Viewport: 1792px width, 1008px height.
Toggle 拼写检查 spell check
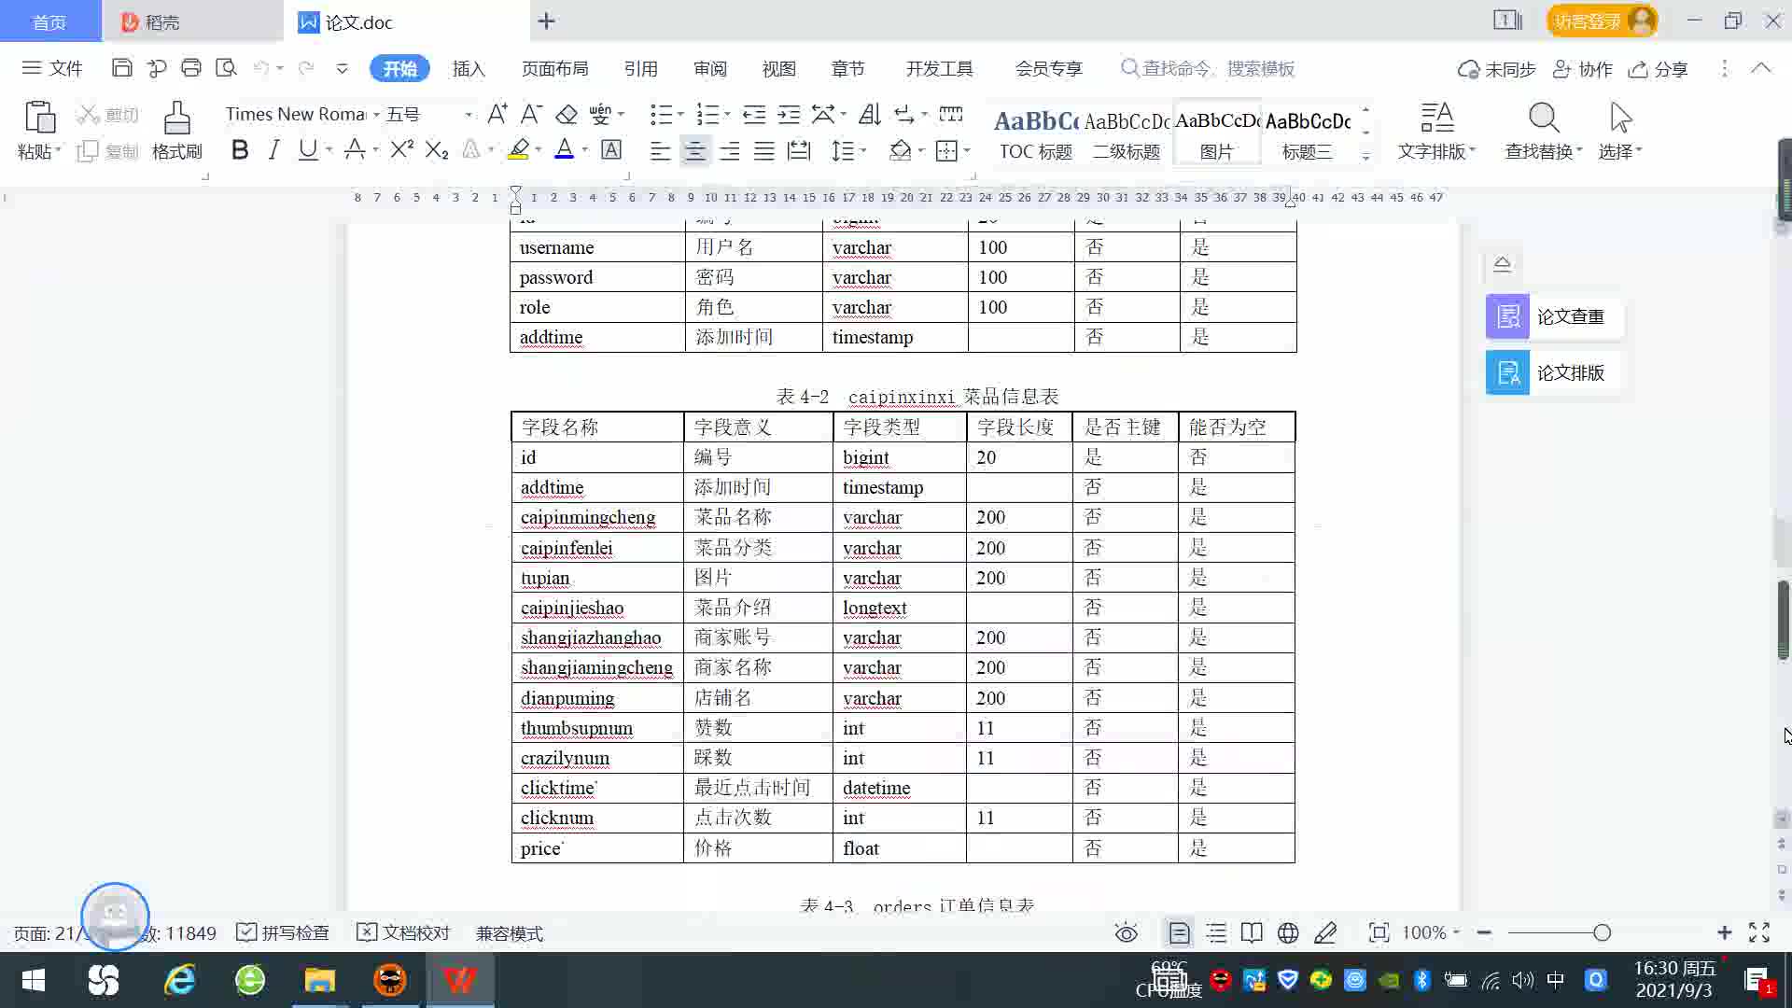click(283, 932)
